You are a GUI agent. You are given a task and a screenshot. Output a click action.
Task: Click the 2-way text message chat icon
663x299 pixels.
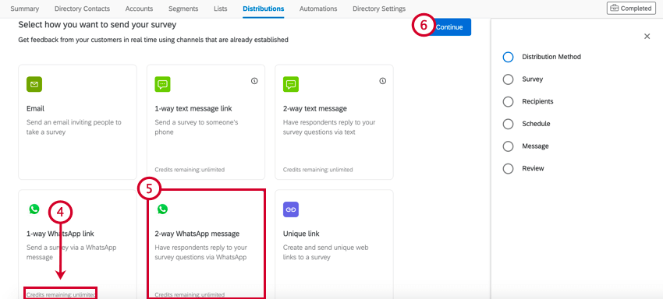pyautogui.click(x=291, y=84)
